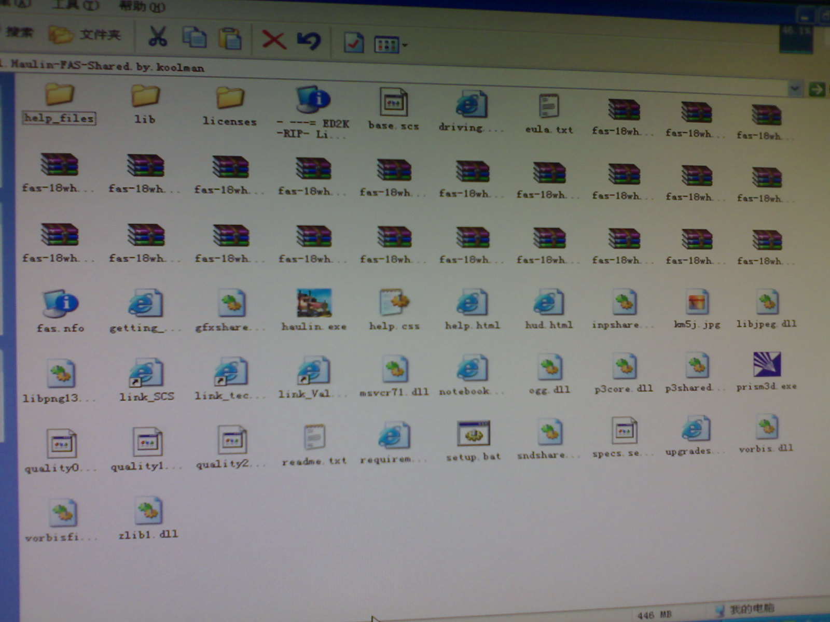Click the Copy toolbar icon
The image size is (830, 622).
click(195, 38)
